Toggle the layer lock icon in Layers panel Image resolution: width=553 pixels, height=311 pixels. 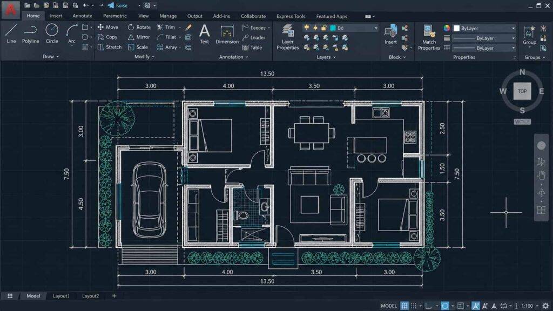(x=324, y=28)
